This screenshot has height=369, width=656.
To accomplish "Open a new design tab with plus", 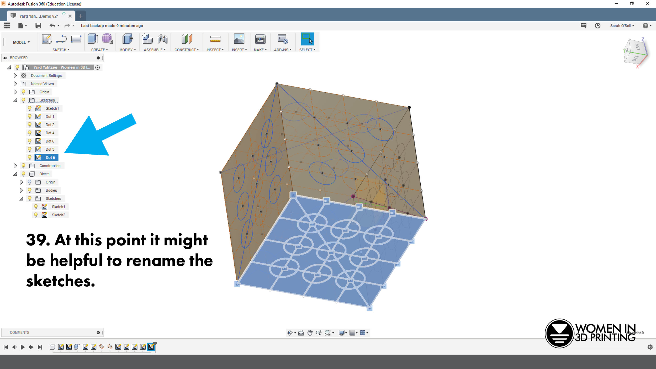I will (81, 16).
